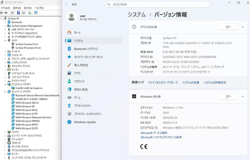Screen dimensions: 250x160
Task: Open ネットワークとインターネット settings
Action: (94, 57)
